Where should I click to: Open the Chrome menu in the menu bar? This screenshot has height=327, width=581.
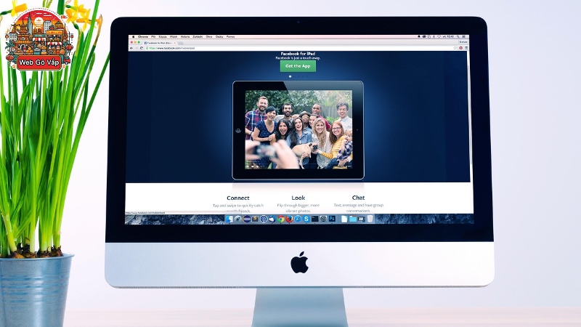[143, 37]
